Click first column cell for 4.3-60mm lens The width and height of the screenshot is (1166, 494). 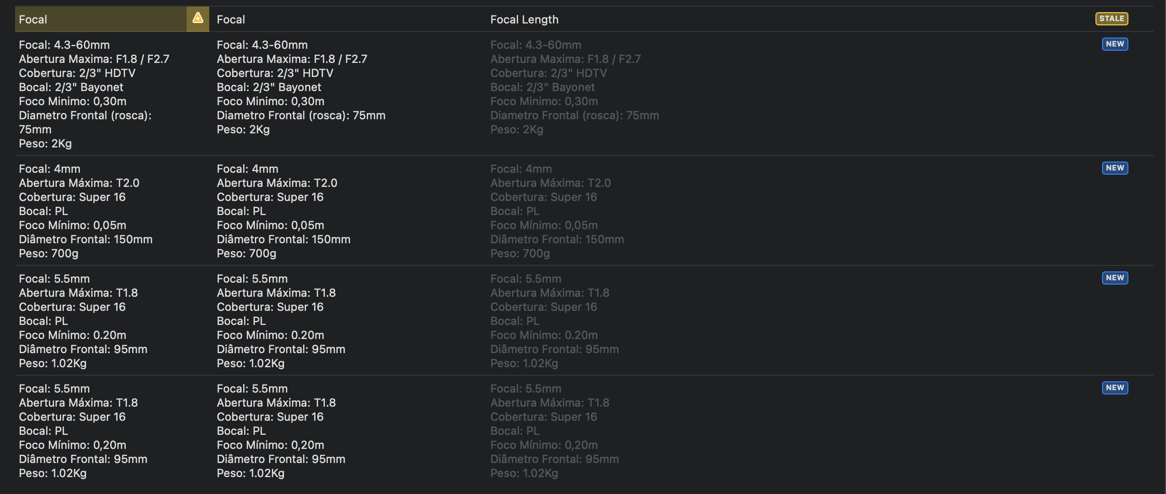(112, 94)
